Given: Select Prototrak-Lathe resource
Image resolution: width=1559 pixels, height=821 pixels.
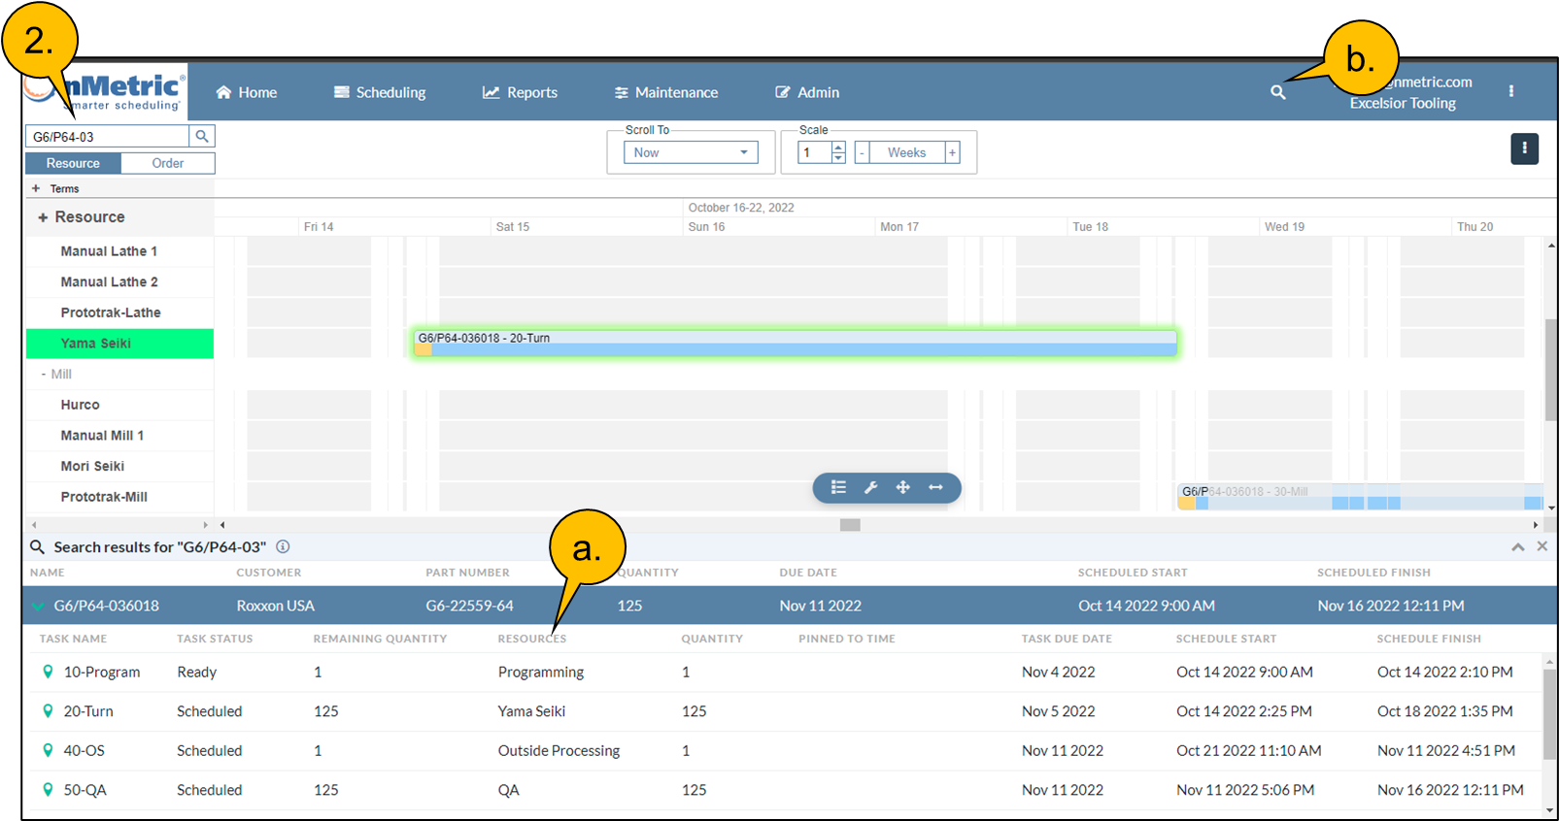Looking at the screenshot, I should [111, 312].
